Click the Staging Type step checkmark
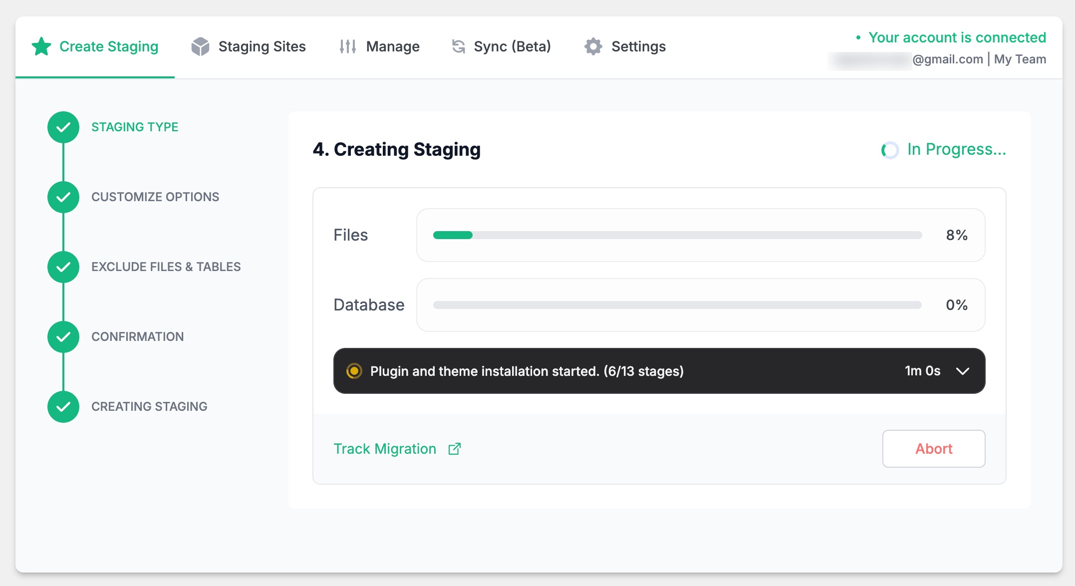Screen dimensions: 1075x586 point(63,127)
